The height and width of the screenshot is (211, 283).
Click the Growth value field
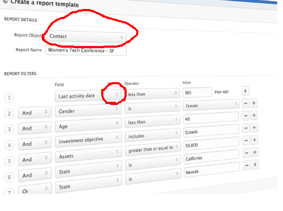211,131
